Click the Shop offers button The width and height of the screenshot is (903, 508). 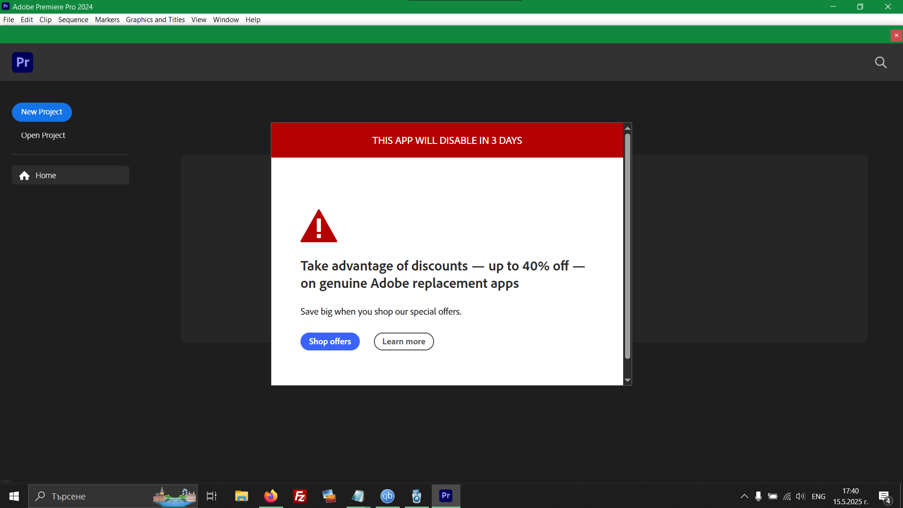[330, 341]
